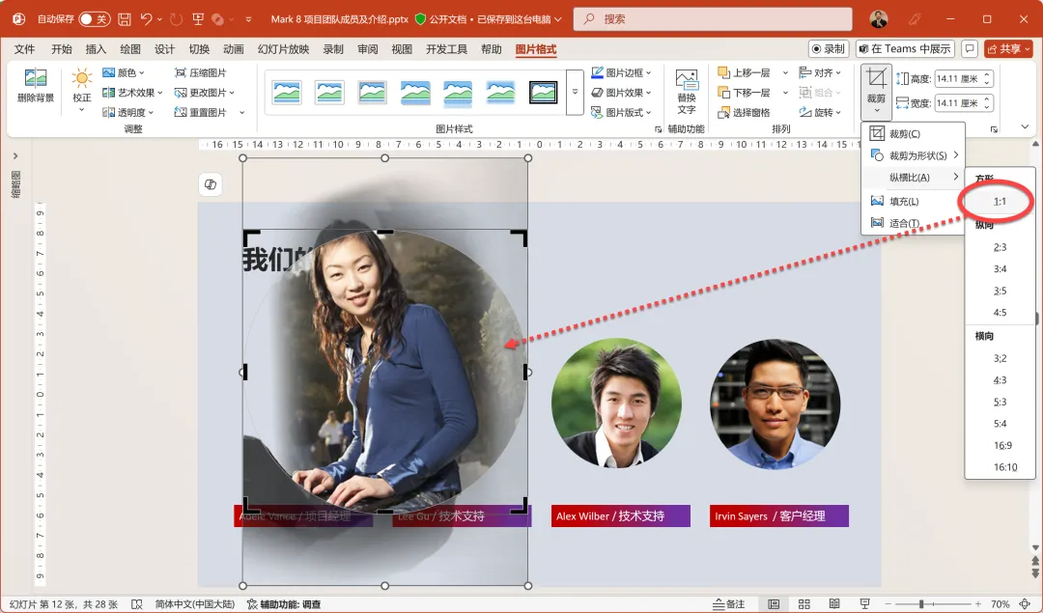The height and width of the screenshot is (613, 1043).
Task: Start Slide Show from status bar icon
Action: pos(864,603)
